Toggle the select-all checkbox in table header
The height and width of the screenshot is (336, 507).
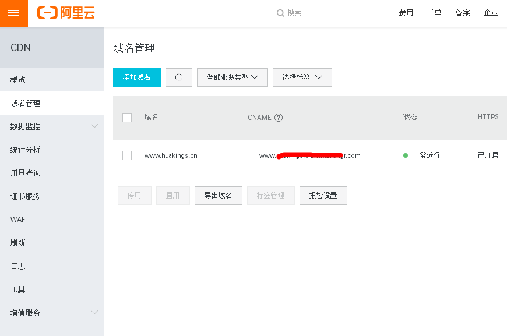(127, 118)
